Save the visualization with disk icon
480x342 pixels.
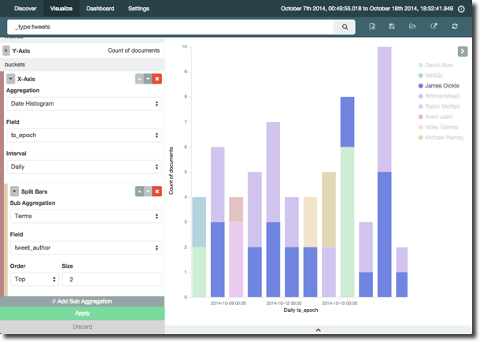(392, 27)
